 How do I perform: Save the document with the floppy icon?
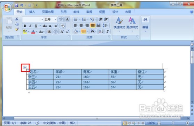click(x=16, y=6)
